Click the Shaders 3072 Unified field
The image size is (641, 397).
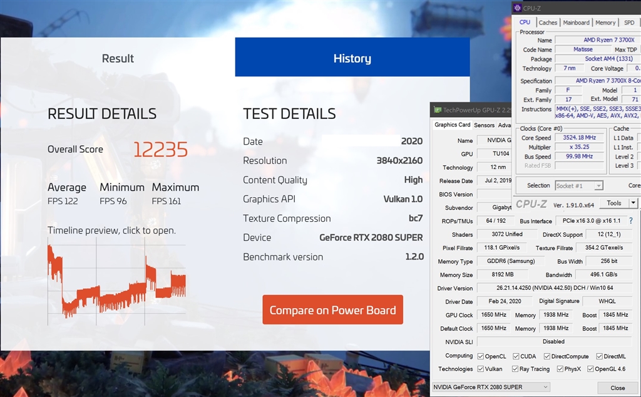[507, 234]
